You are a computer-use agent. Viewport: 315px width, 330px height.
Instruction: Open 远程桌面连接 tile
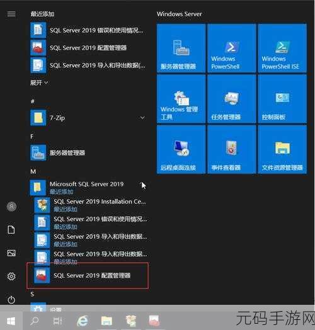point(181,149)
